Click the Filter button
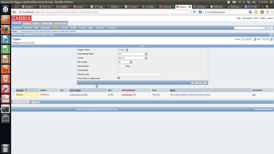Image resolution: width=274 pixels, height=154 pixels. pos(195,82)
